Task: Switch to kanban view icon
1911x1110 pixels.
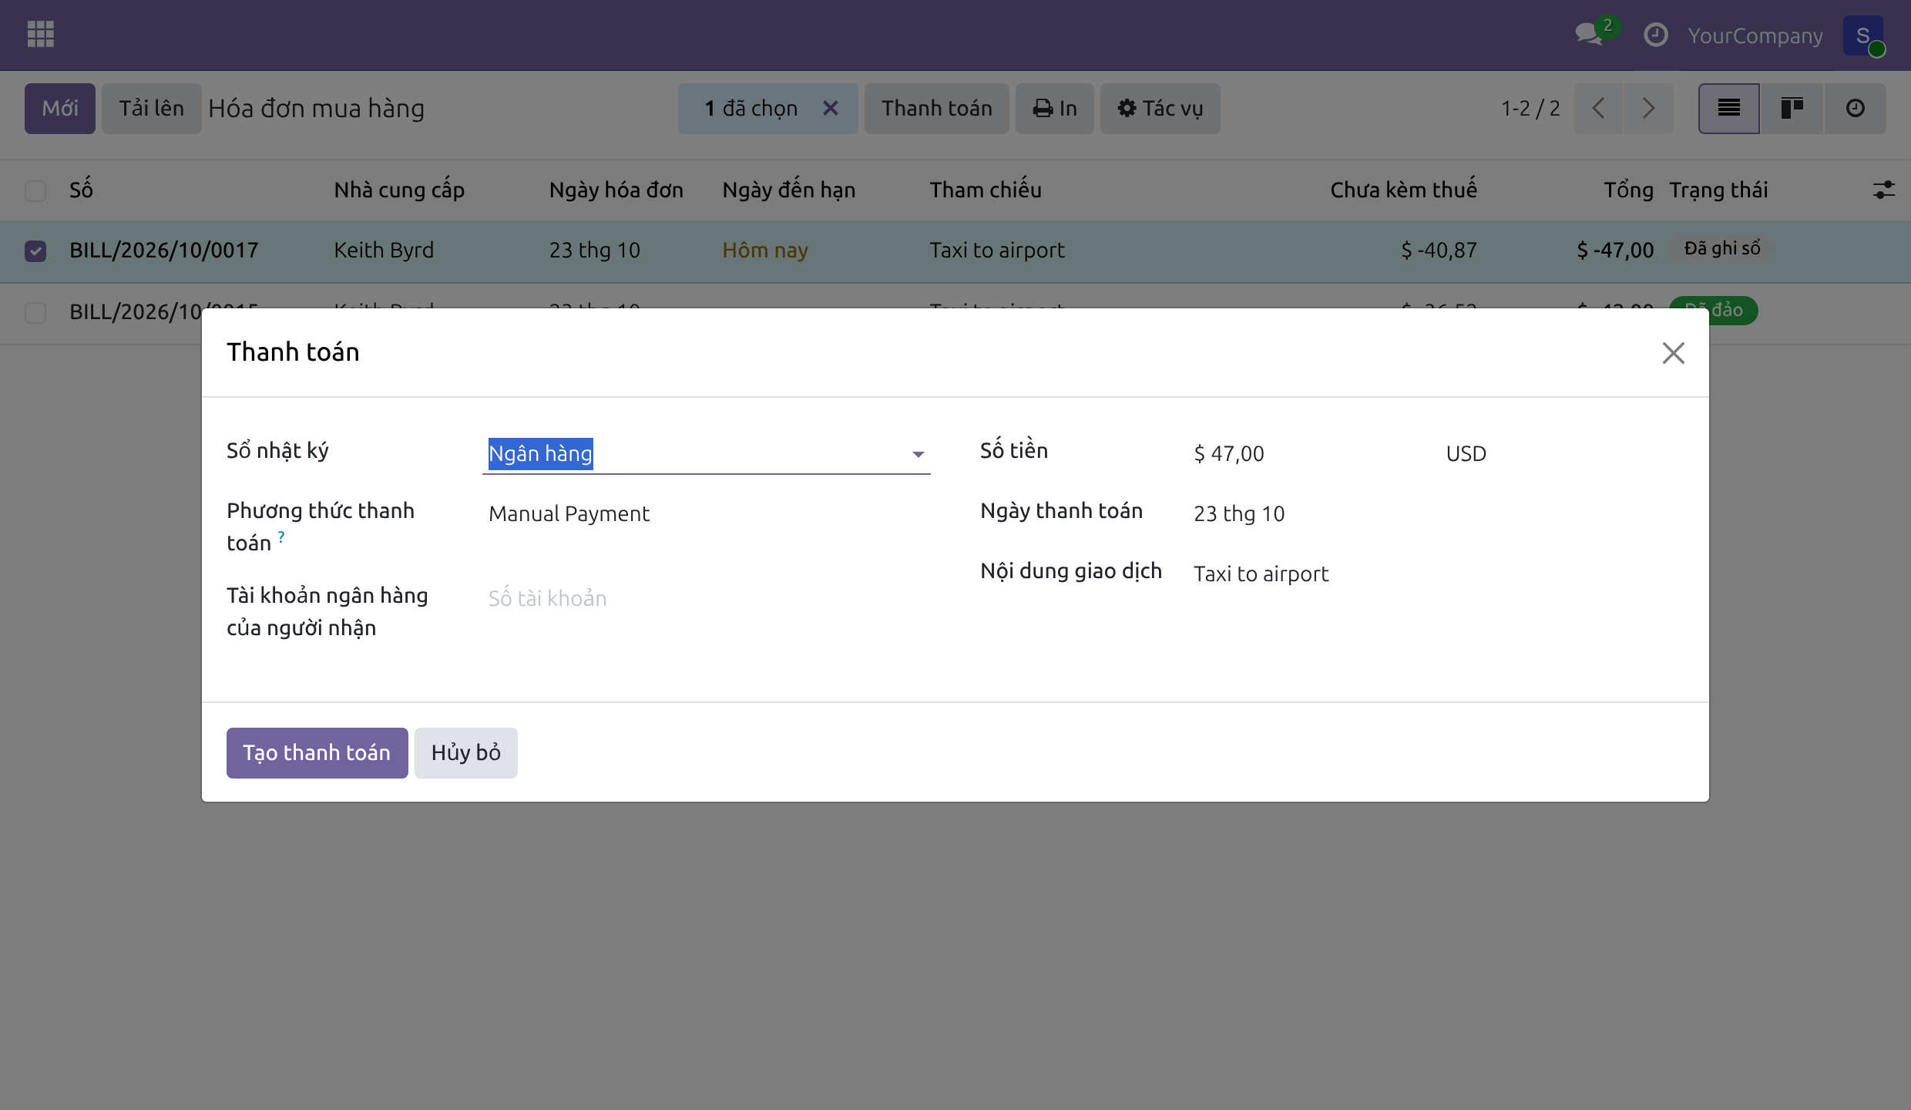Action: (1792, 109)
